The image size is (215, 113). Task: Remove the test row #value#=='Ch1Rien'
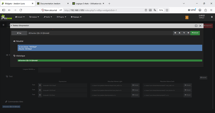tap(40, 95)
